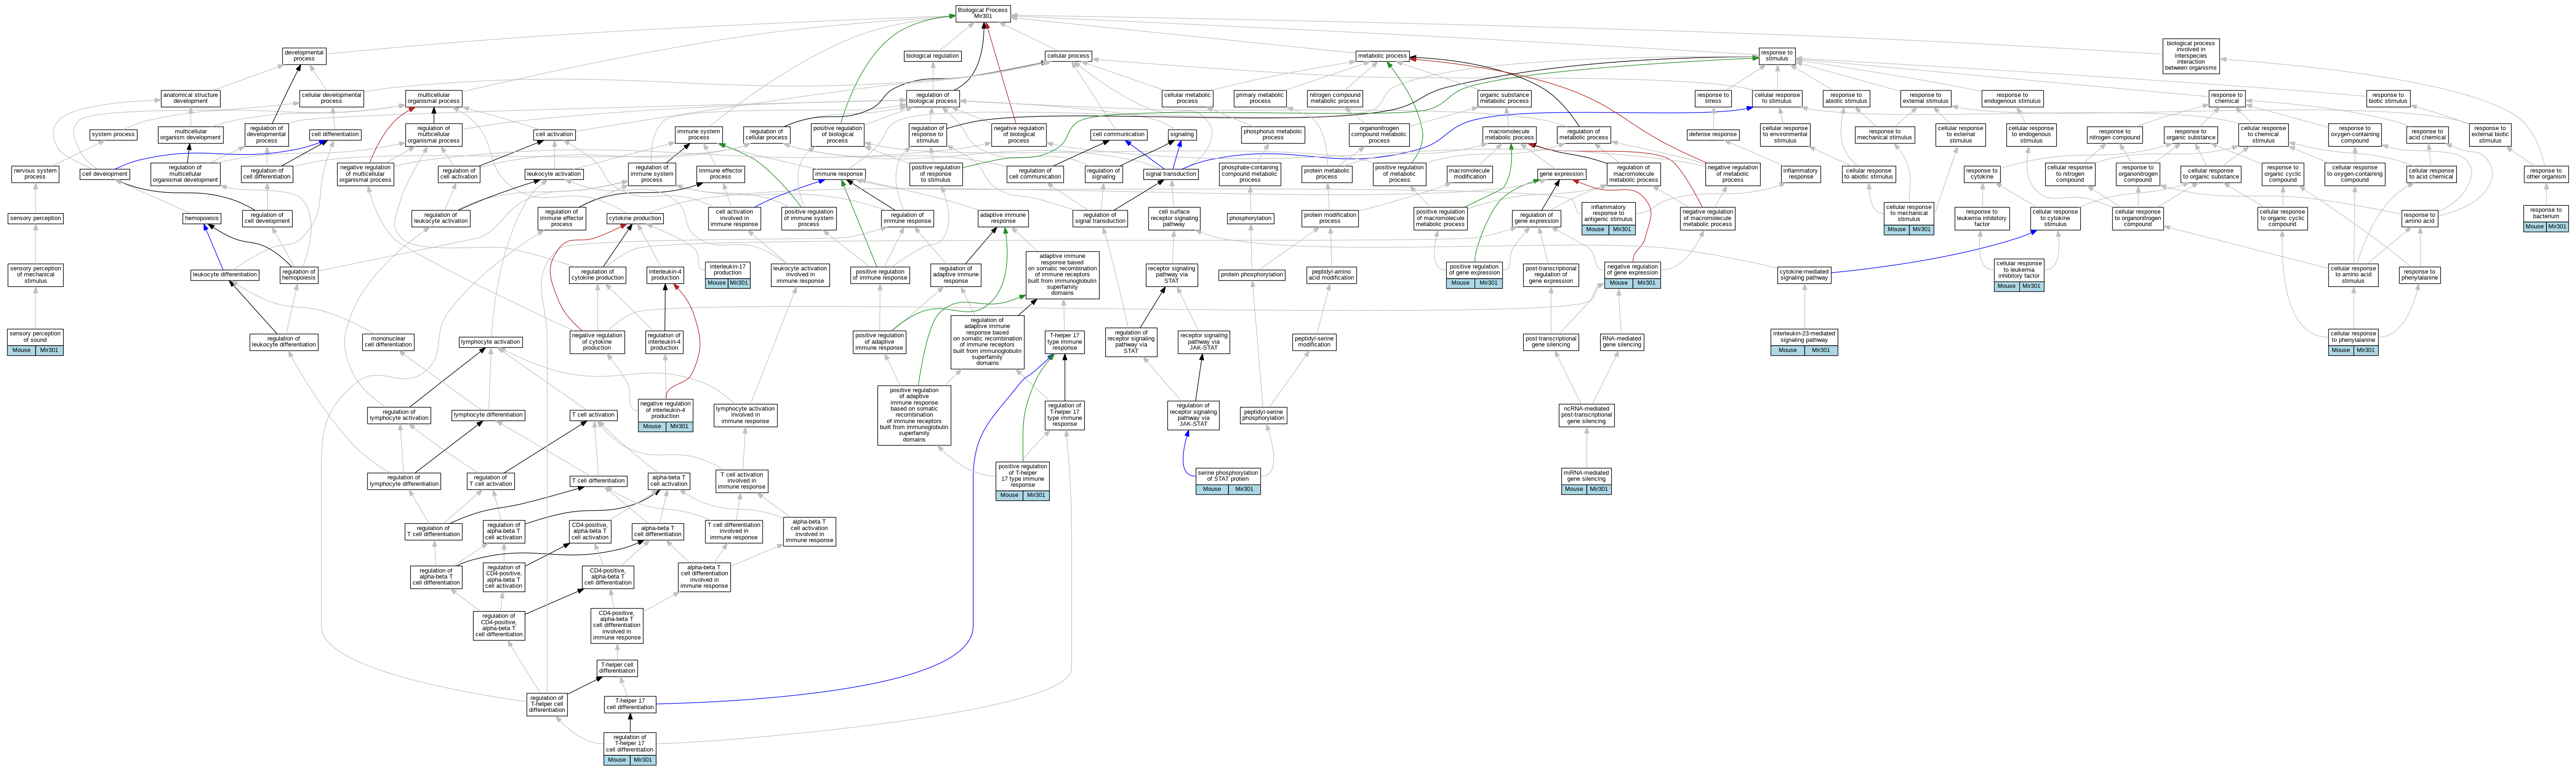This screenshot has width=2576, height=770.
Task: Click the 'signaling' node
Action: coord(1181,134)
